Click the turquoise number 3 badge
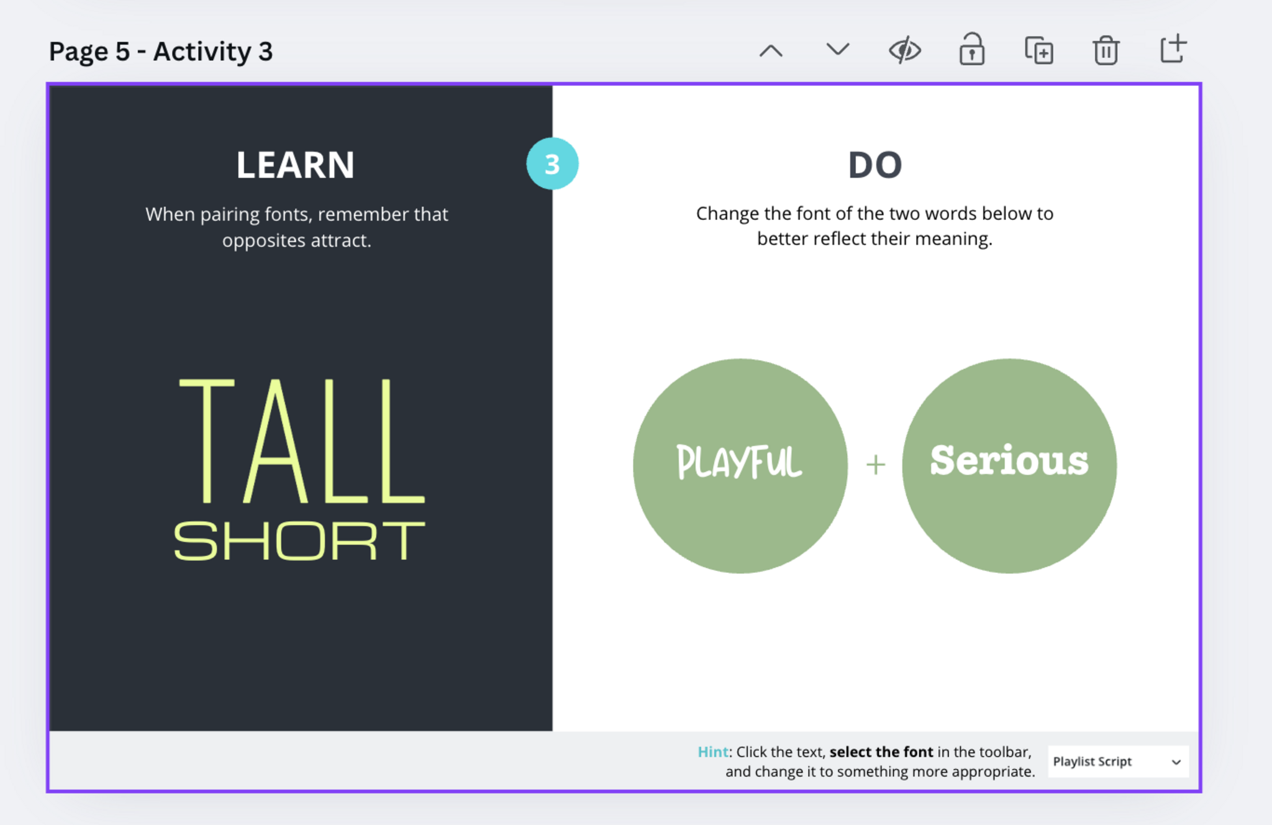Viewport: 1272px width, 825px height. tap(552, 164)
